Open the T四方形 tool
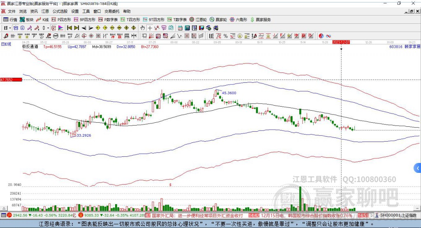 point(130,20)
